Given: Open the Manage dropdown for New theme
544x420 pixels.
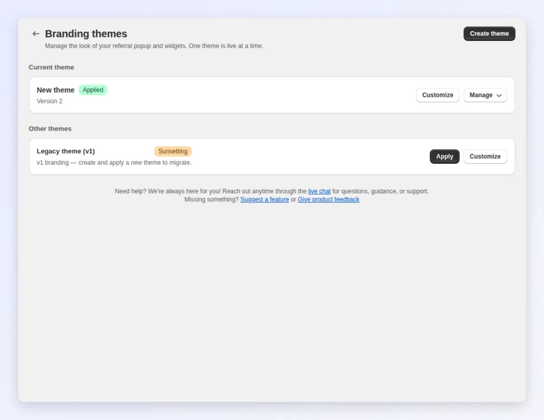Looking at the screenshot, I should click(x=485, y=95).
